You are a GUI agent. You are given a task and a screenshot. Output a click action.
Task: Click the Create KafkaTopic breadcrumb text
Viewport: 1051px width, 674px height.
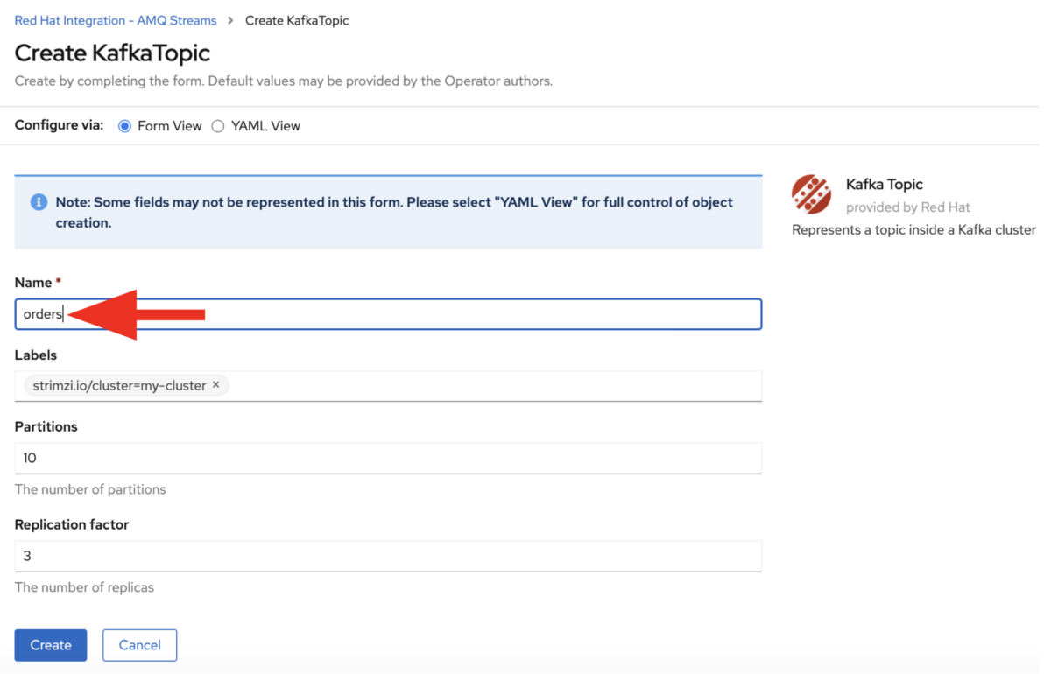tap(297, 20)
